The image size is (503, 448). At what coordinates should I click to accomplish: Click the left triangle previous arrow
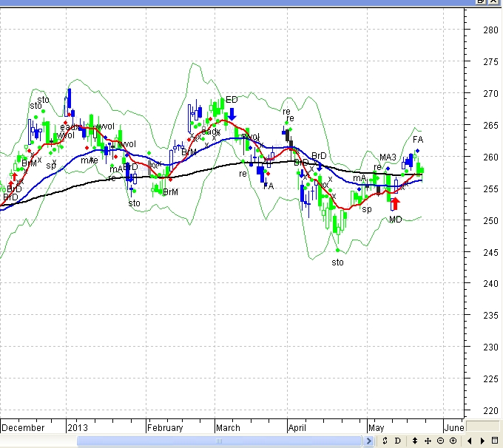[470, 441]
